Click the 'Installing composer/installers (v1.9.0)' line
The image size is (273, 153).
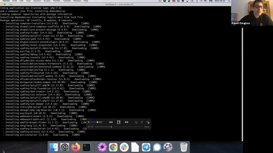(46, 23)
